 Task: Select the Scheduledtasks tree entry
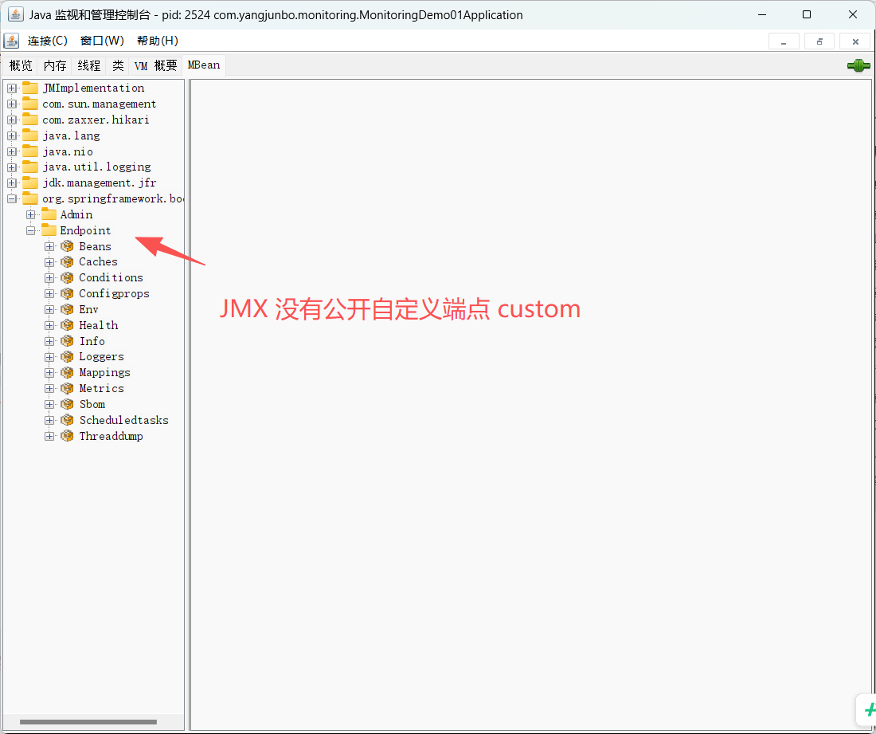123,420
